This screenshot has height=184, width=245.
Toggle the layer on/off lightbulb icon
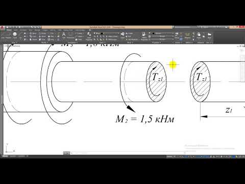click(x=95, y=33)
